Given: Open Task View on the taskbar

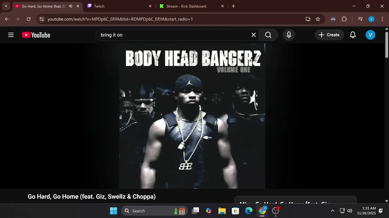Looking at the screenshot, I should [x=195, y=211].
